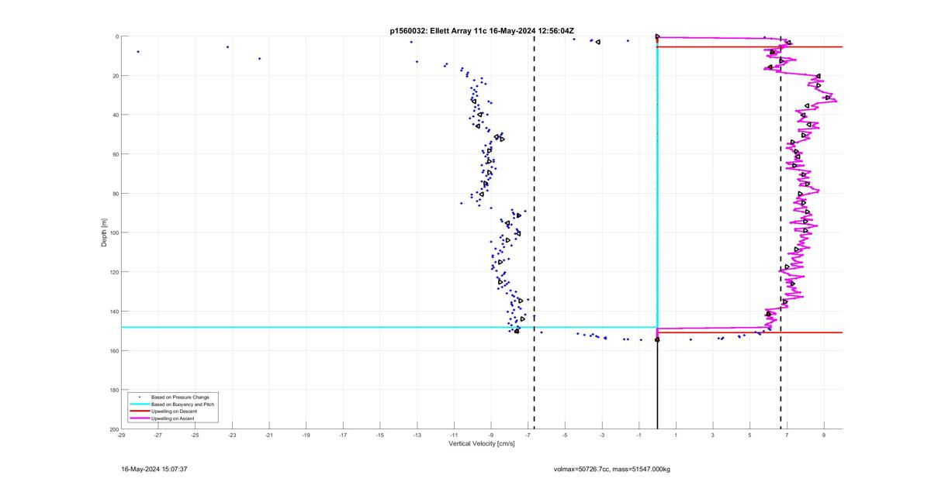The image size is (931, 482).
Task: Click depth axis tick label '140'
Action: (113, 312)
